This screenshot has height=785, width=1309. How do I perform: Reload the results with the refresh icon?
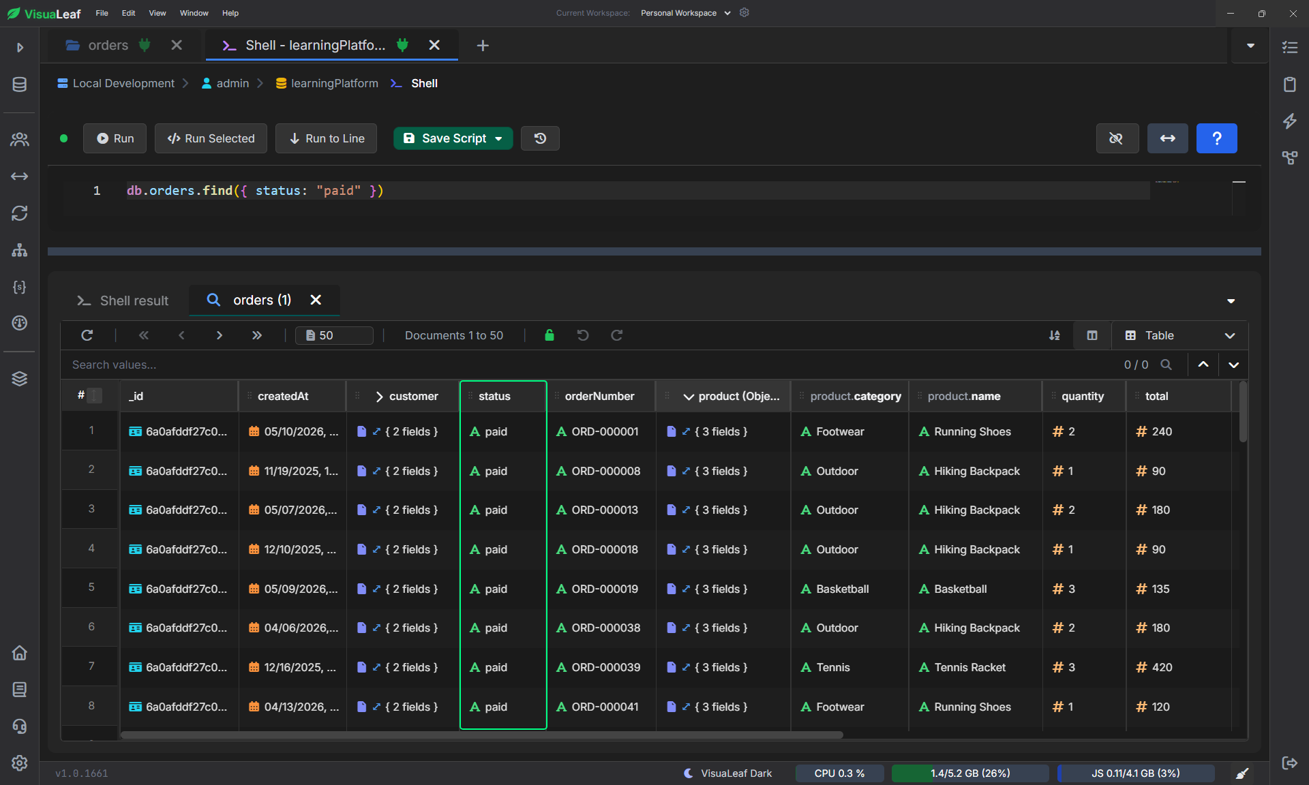point(87,335)
